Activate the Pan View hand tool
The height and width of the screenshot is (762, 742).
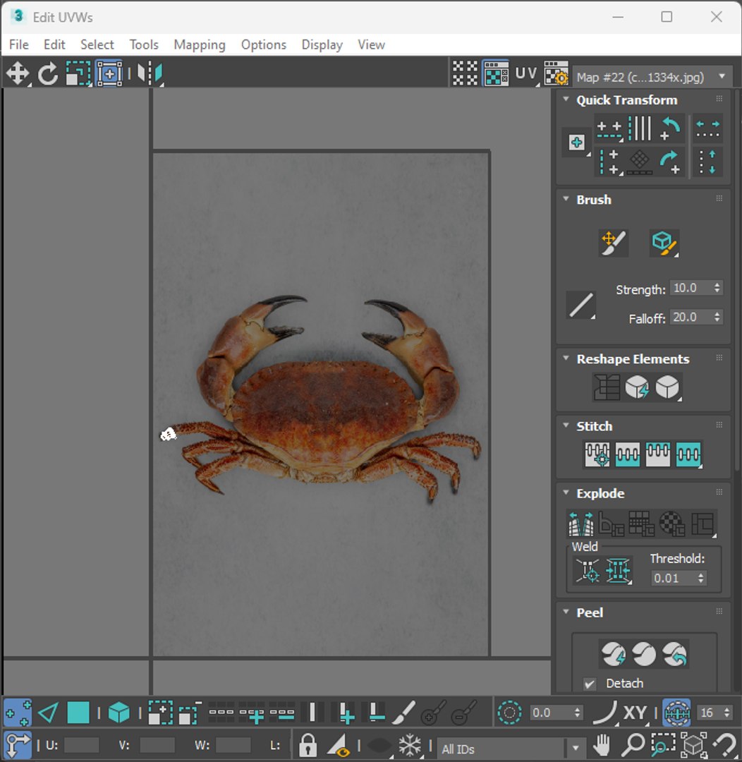click(602, 745)
